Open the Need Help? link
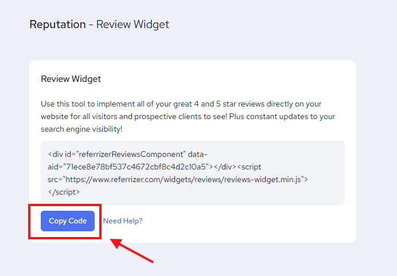 123,221
